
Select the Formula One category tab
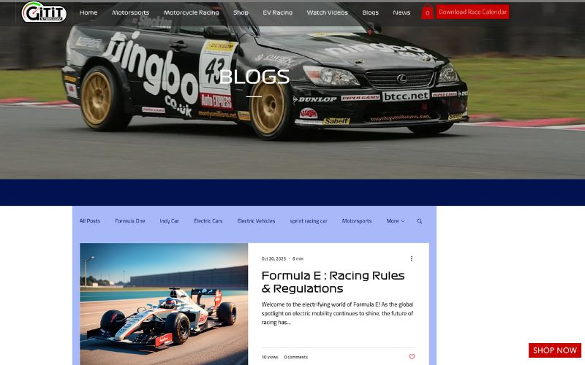(130, 221)
